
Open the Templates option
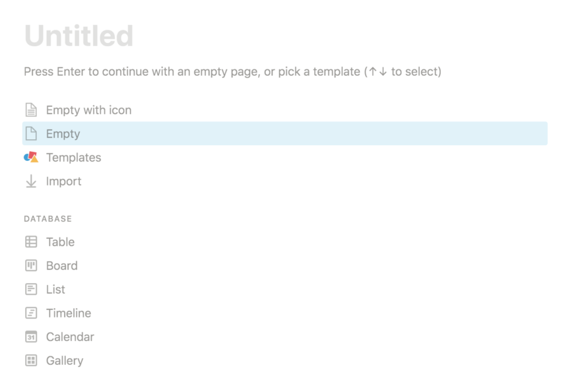coord(73,158)
